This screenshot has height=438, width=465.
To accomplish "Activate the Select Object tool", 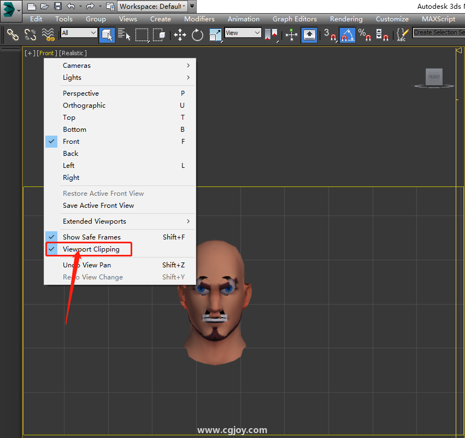I will click(x=107, y=34).
